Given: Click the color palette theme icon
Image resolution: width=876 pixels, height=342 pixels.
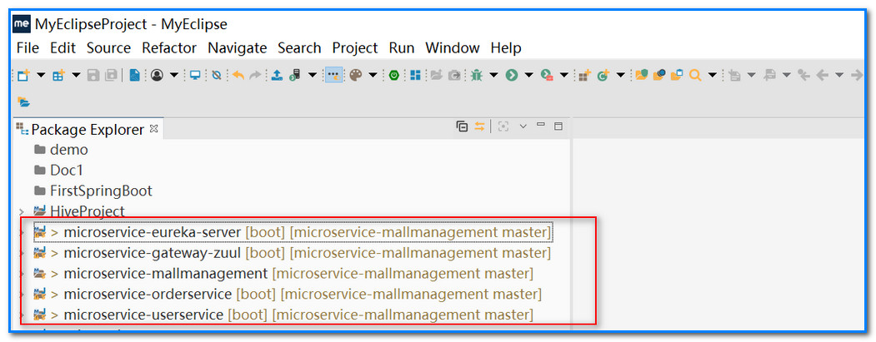Looking at the screenshot, I should (x=356, y=75).
